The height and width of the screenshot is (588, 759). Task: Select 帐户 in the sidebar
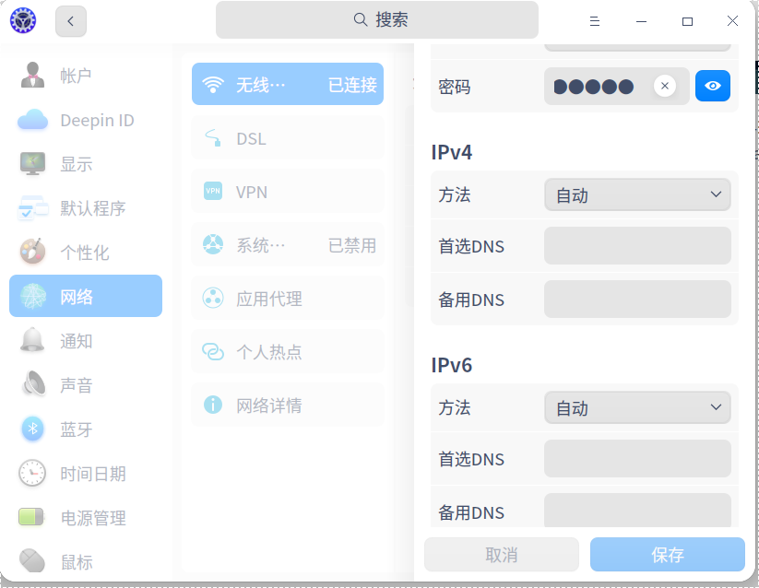76,76
